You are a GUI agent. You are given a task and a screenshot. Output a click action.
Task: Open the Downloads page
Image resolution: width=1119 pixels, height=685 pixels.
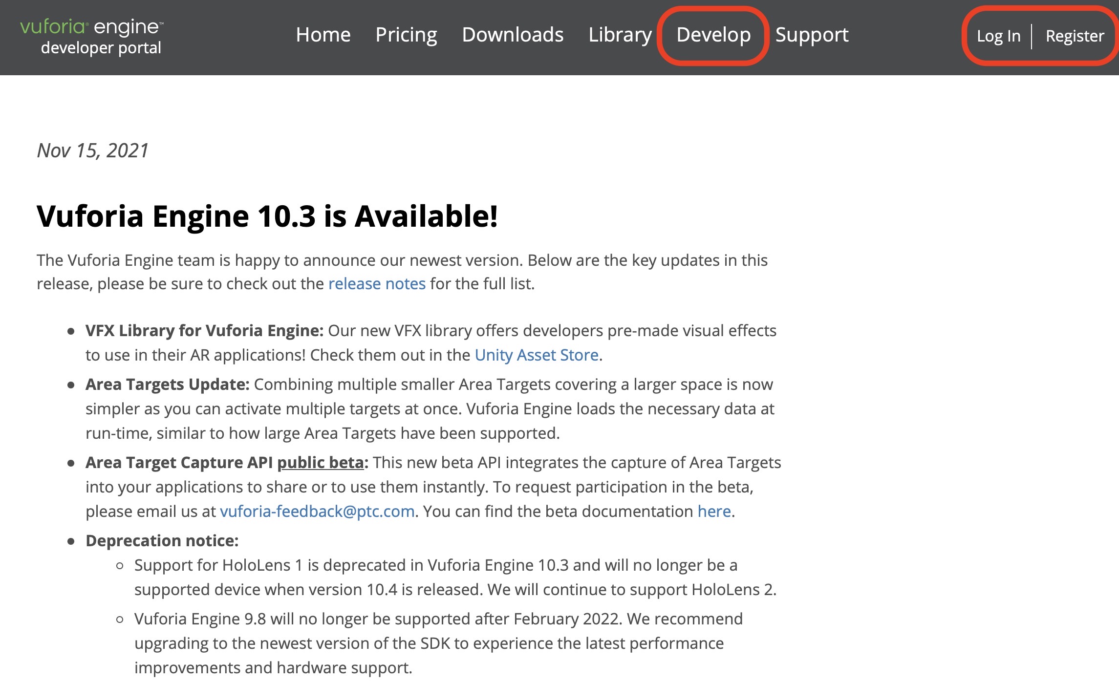(x=513, y=35)
